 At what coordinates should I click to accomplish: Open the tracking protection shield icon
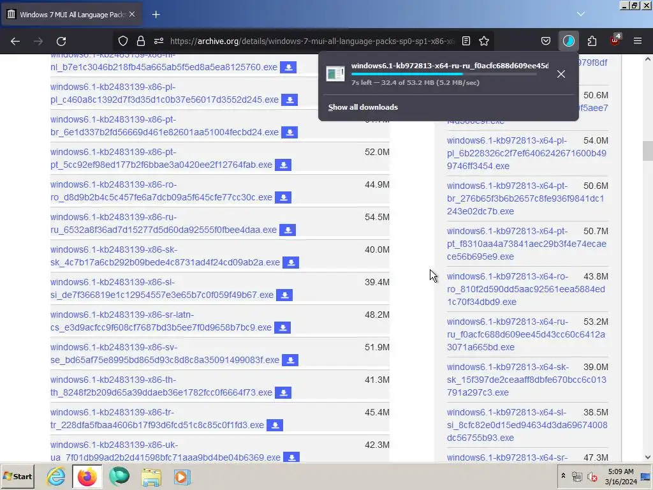point(123,41)
